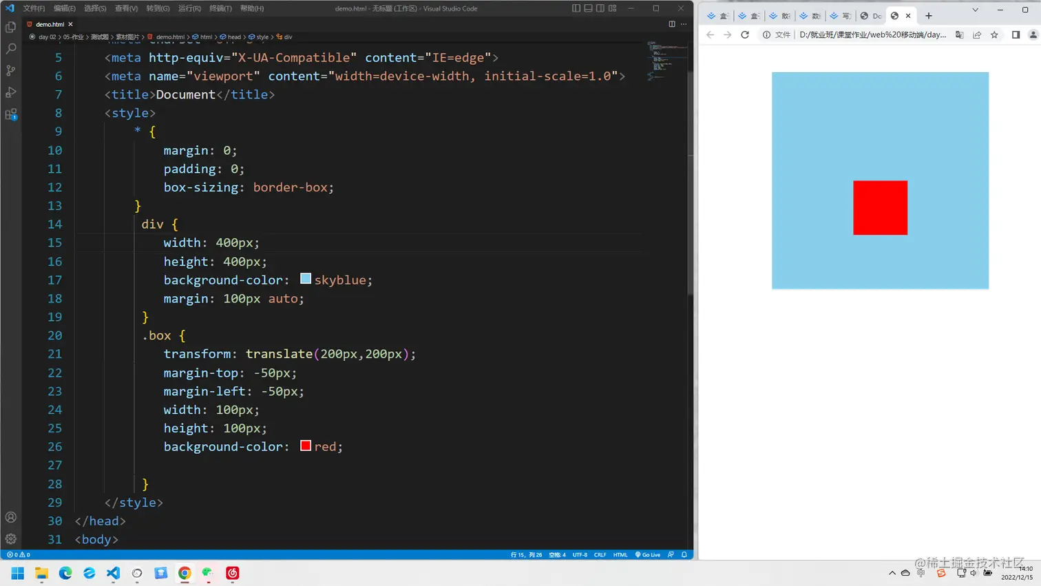Image resolution: width=1041 pixels, height=586 pixels.
Task: Click the Chrome forward arrow
Action: (x=728, y=34)
